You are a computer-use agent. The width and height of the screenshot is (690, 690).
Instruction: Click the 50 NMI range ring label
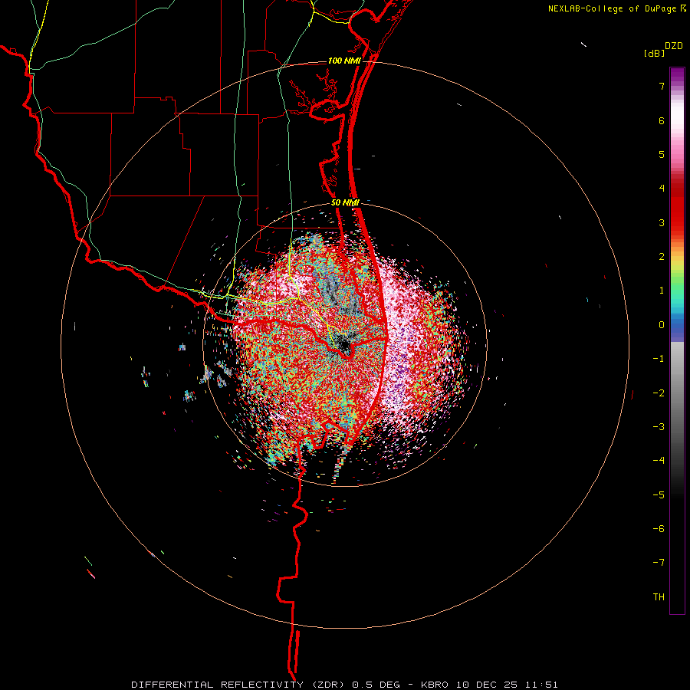(x=345, y=202)
